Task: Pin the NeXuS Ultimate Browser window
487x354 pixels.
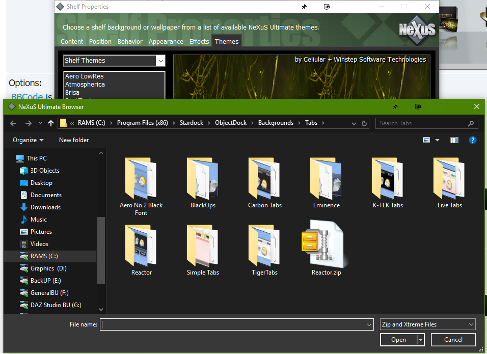Action: (x=395, y=107)
